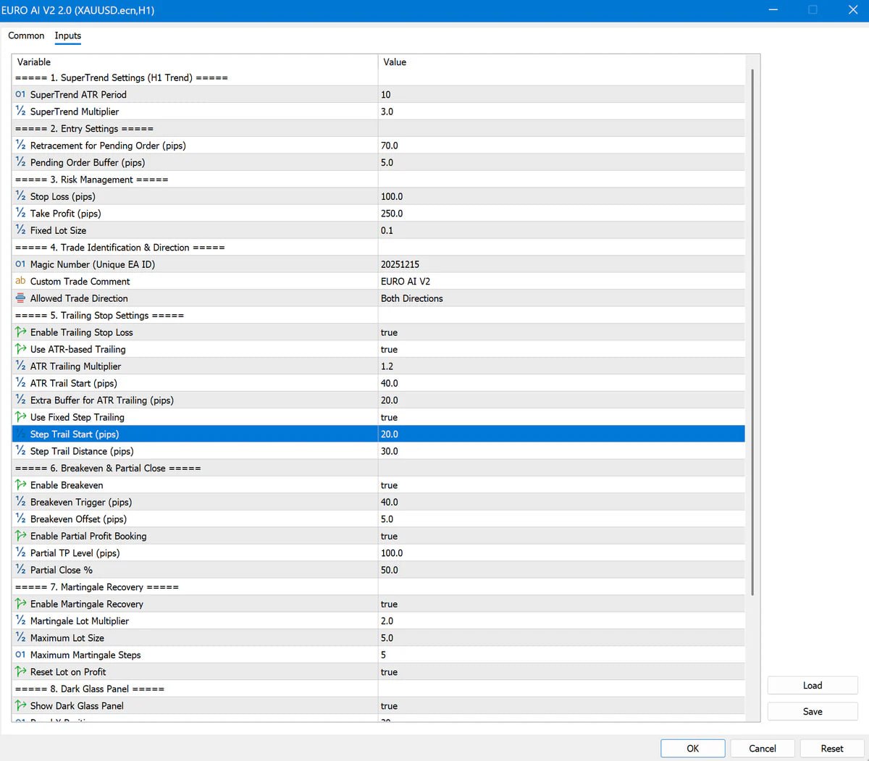The image size is (869, 761).
Task: Click the boolean icon beside Enable Martingale Recovery
Action: (20, 604)
